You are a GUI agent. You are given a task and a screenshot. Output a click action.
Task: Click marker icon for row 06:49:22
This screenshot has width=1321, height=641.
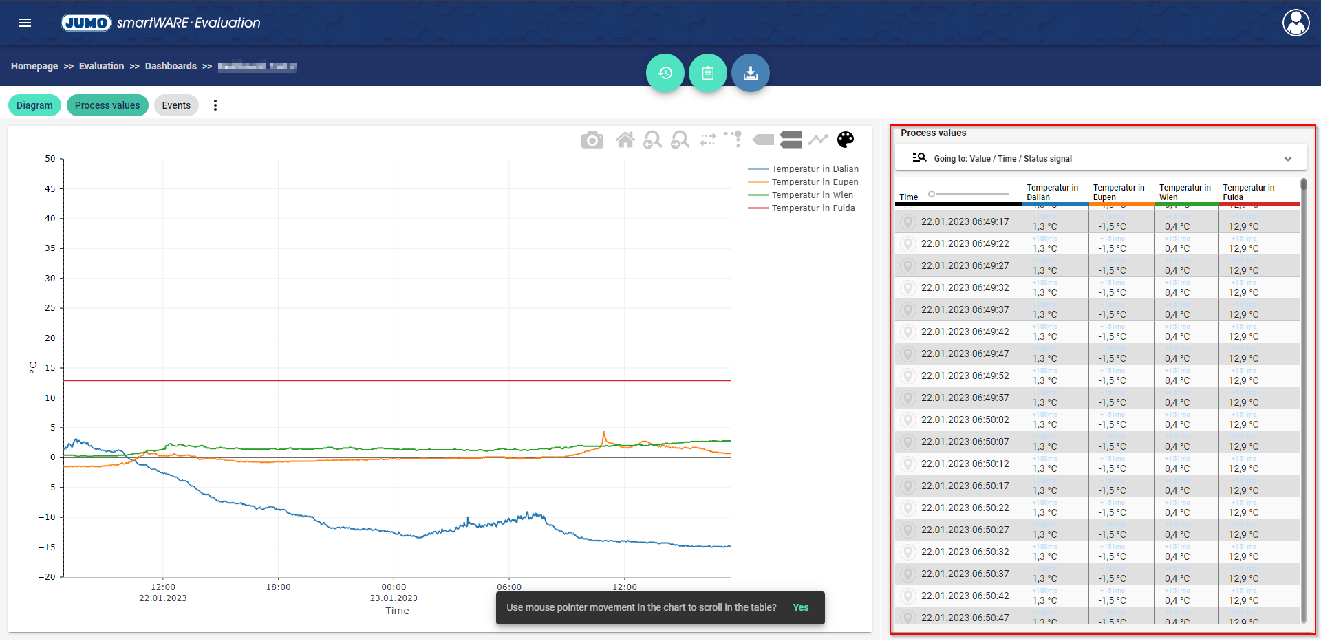[908, 244]
